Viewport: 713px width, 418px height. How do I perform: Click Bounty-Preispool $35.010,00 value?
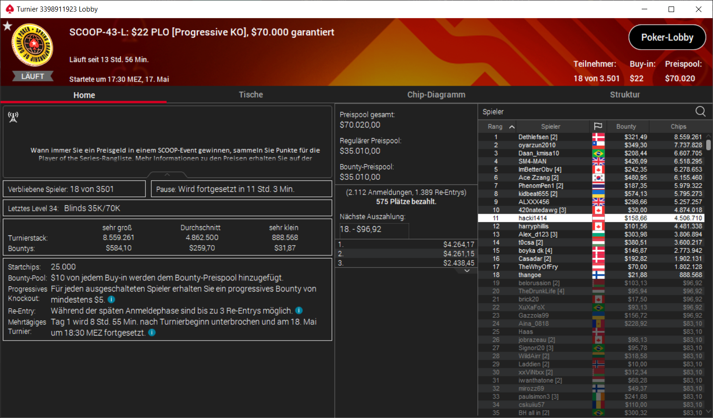pos(360,177)
